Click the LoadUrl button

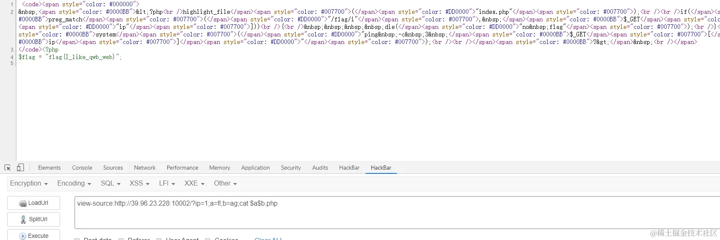[x=34, y=203]
